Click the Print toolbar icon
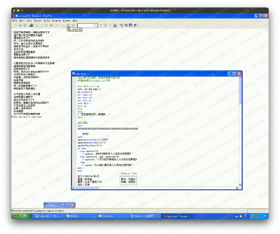Viewport: 280px width, 234px height. click(31, 25)
